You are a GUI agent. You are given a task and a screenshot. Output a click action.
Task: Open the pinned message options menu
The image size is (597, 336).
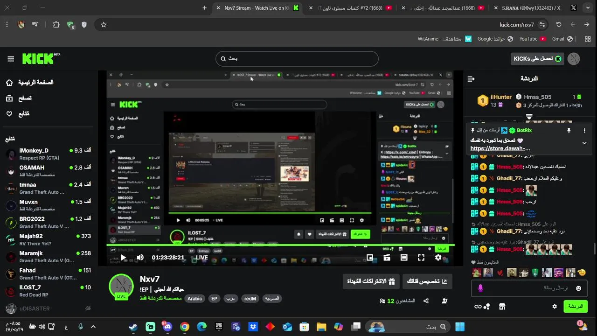(x=584, y=131)
